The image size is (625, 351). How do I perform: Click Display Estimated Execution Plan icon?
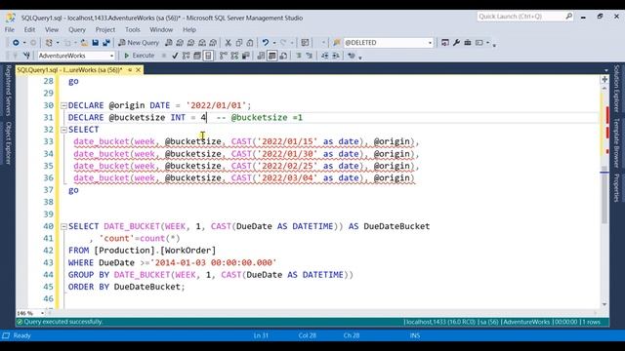[186, 56]
